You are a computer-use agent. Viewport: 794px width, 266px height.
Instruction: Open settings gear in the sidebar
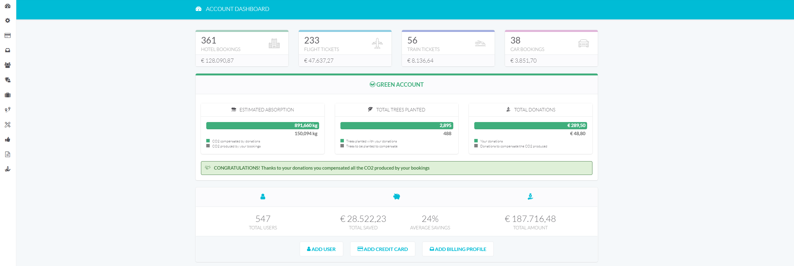click(8, 21)
